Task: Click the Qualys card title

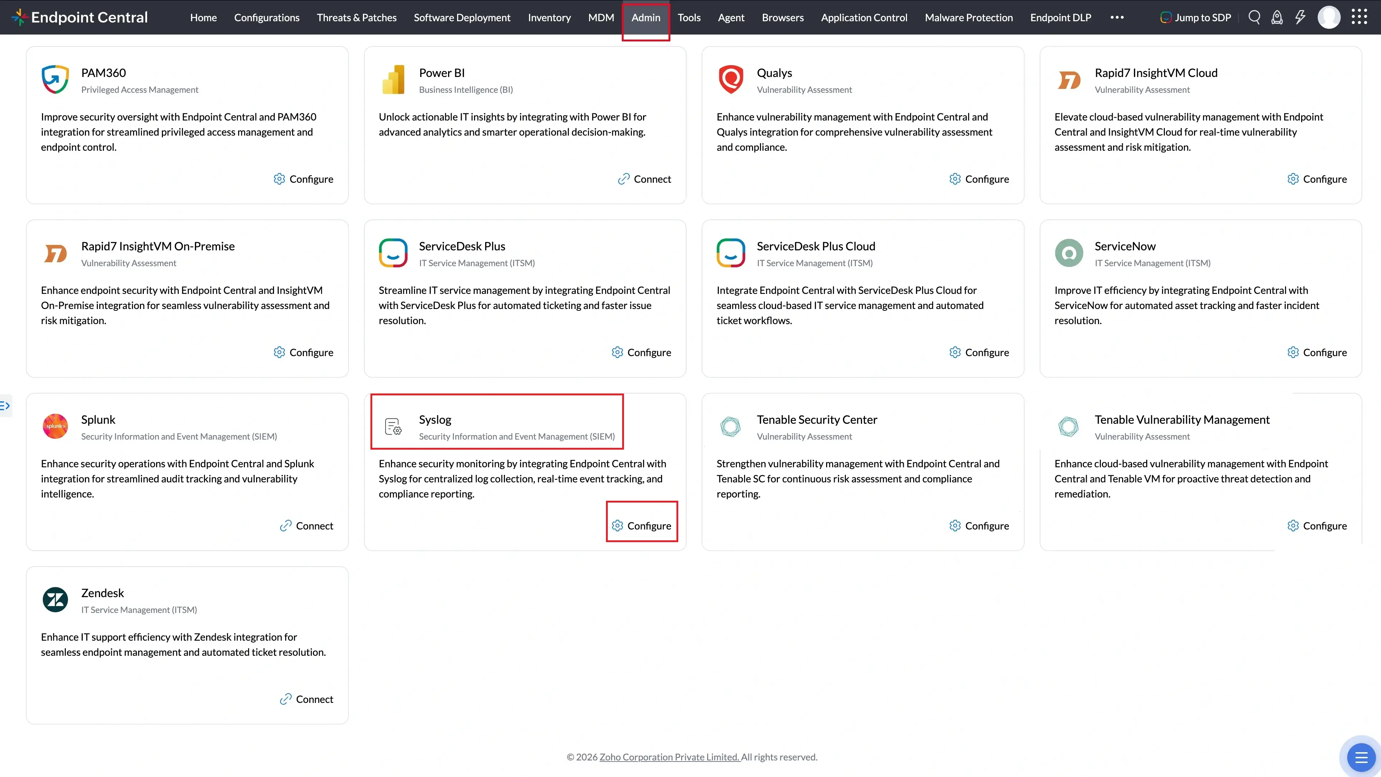Action: (774, 73)
